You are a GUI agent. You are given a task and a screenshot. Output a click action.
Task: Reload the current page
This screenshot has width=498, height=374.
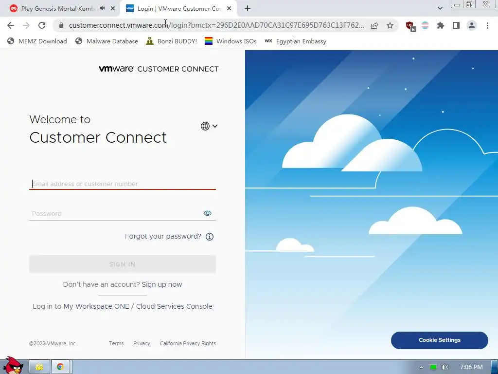(x=42, y=25)
